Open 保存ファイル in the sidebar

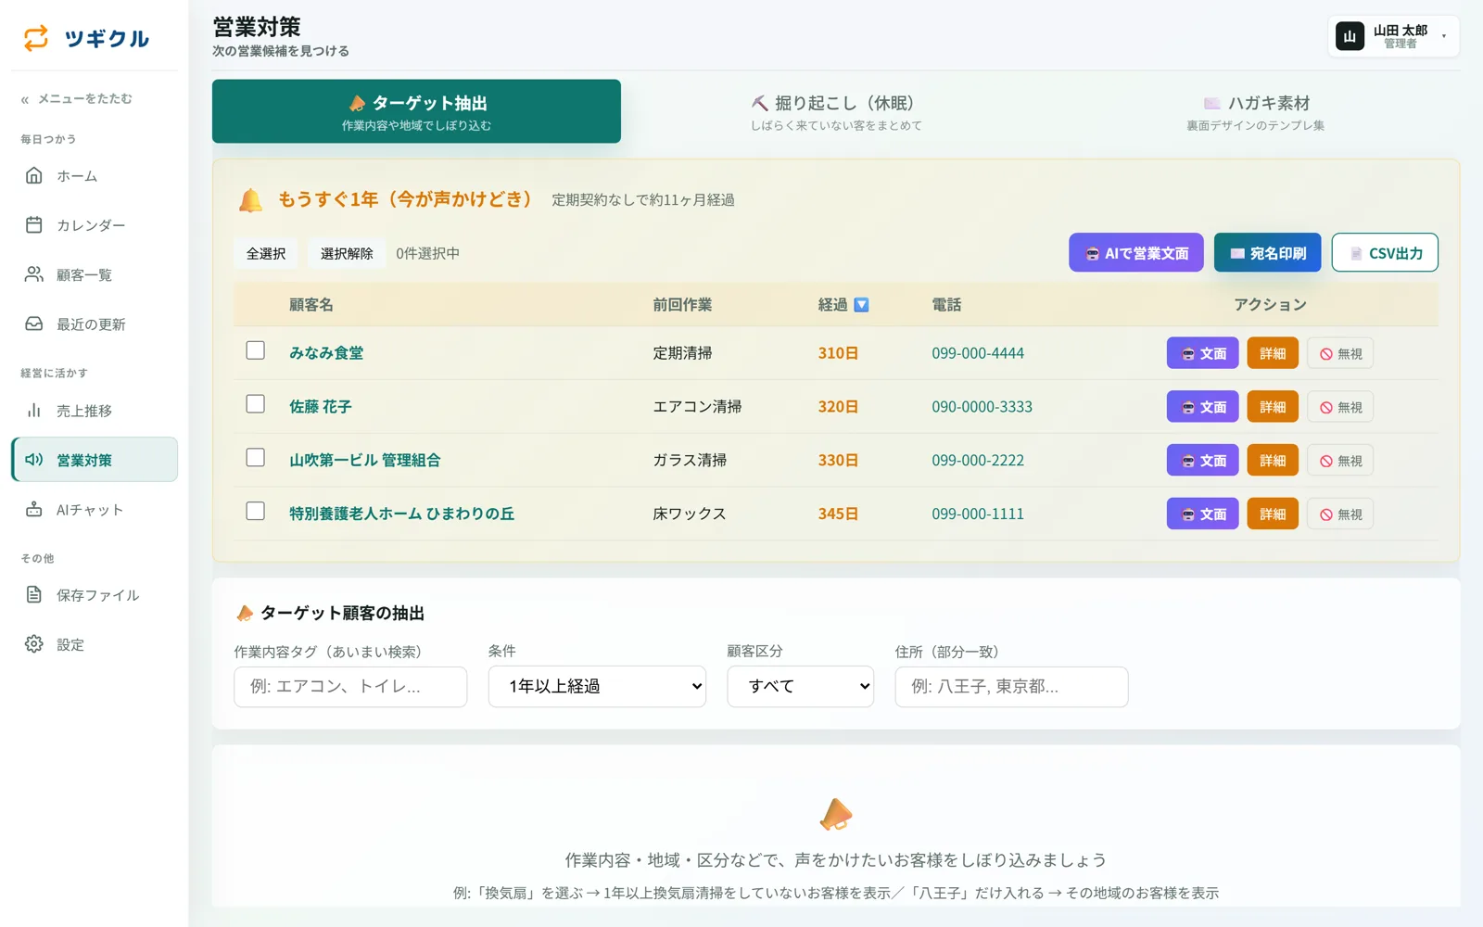pyautogui.click(x=94, y=595)
